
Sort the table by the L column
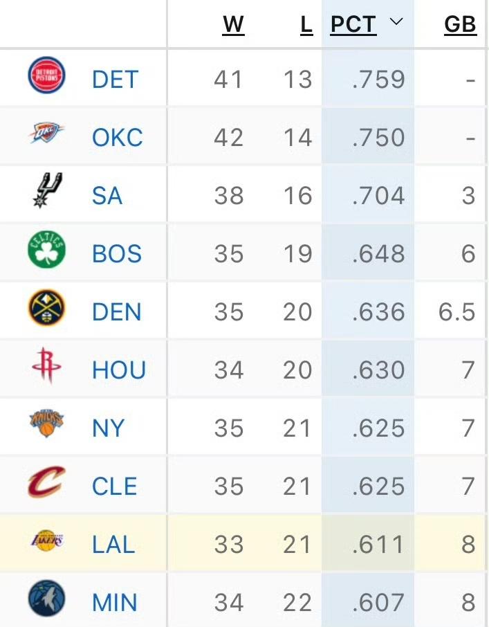304,24
